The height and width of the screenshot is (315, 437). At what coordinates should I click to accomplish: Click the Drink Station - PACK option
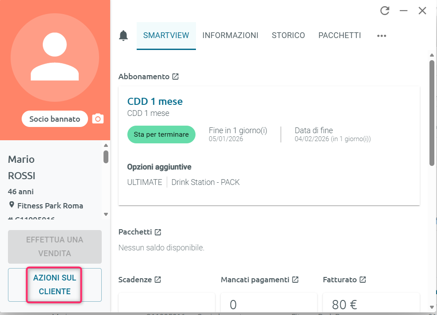[205, 182]
